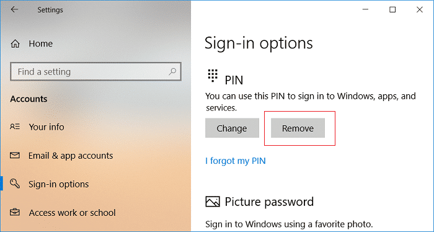The image size is (434, 232).
Task: Open Access work or school
Action: 73,213
